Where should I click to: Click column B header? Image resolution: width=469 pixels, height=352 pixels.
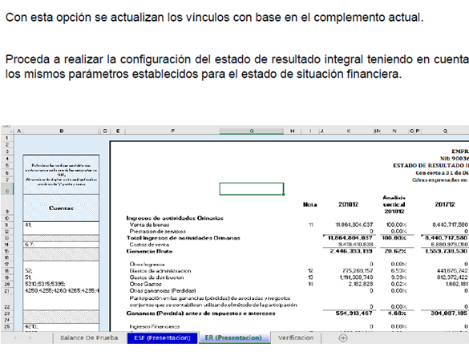[x=61, y=131]
